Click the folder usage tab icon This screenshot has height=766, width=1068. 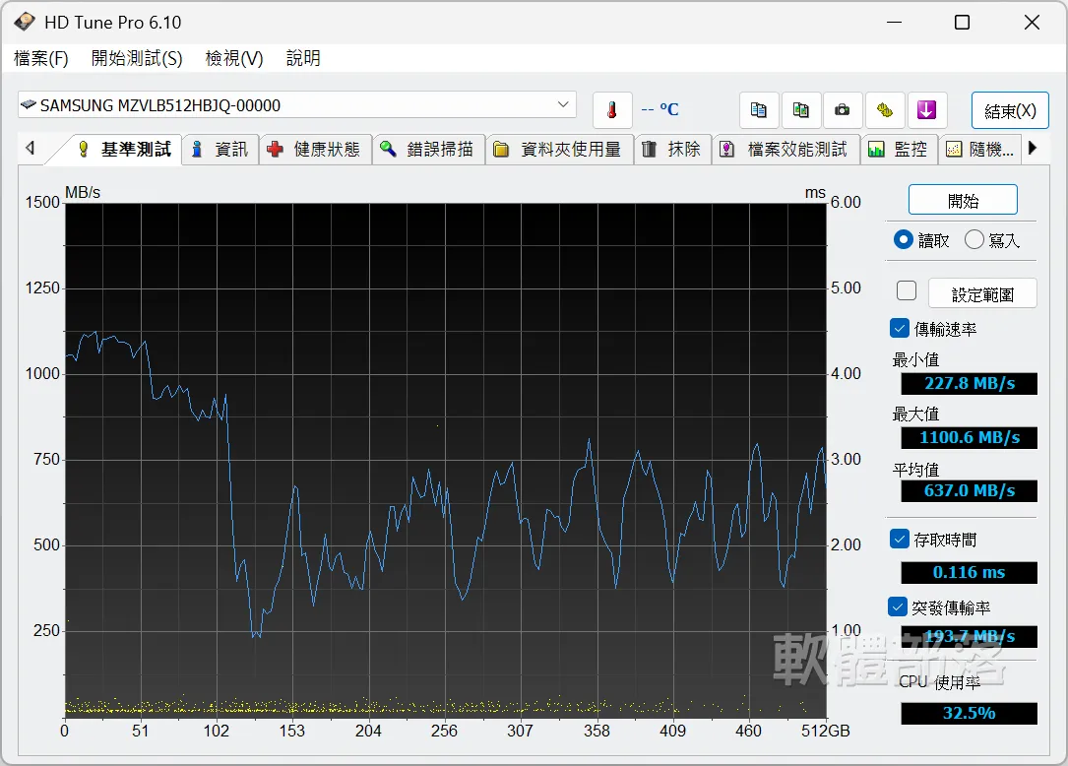[x=501, y=150]
